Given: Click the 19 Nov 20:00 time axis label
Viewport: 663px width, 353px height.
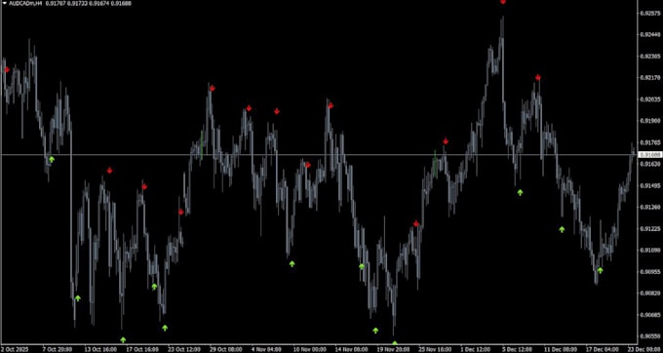Looking at the screenshot, I should [x=392, y=350].
